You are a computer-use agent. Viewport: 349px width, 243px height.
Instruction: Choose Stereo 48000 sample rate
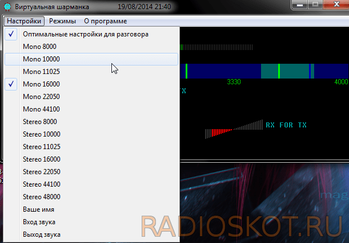(91, 197)
